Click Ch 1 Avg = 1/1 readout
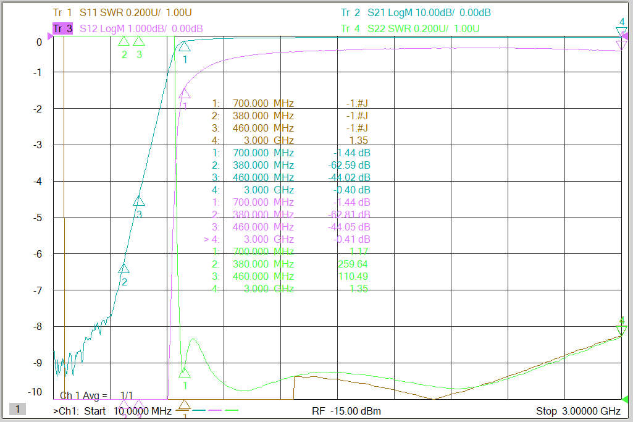Viewport: 633px width, 422px height. [x=96, y=395]
